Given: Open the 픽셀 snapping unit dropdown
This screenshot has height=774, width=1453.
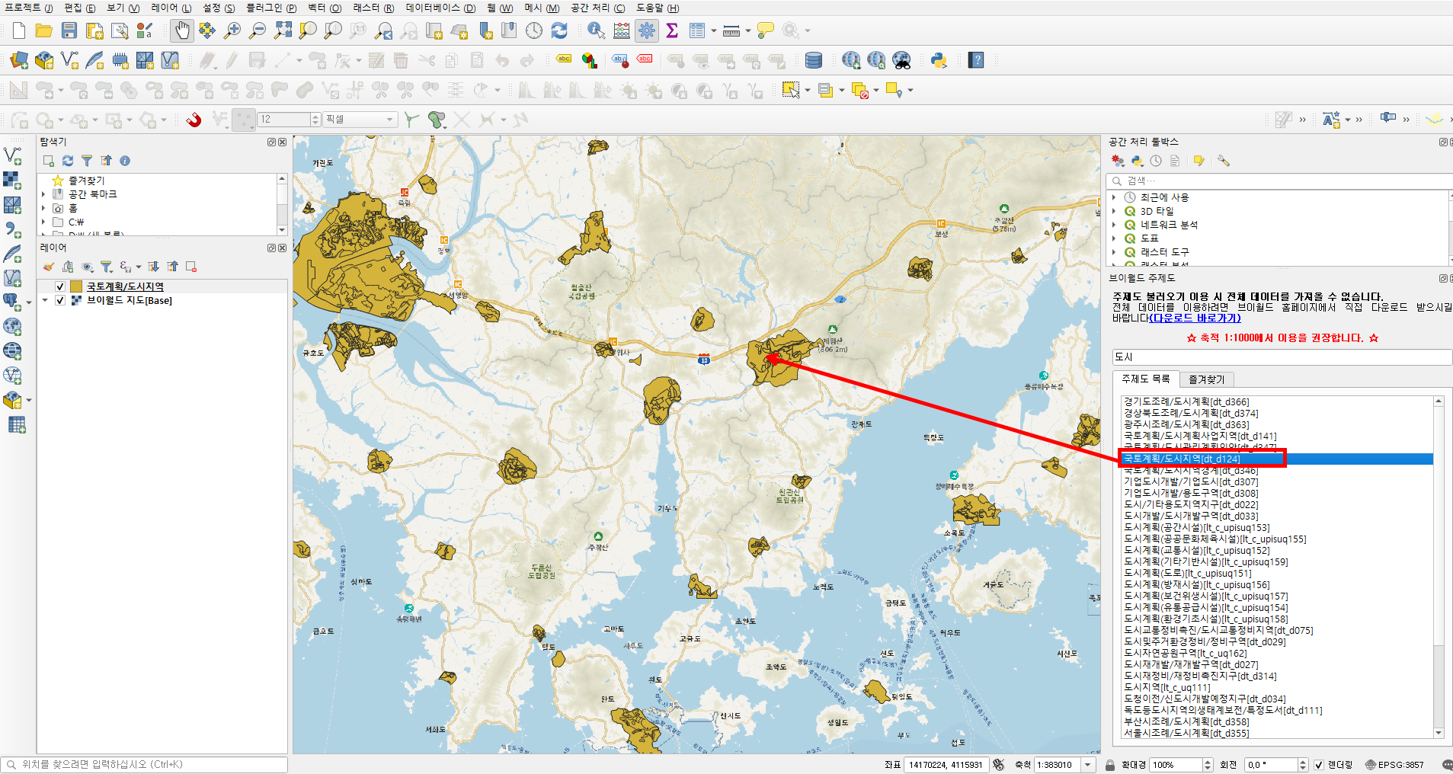Looking at the screenshot, I should pos(360,120).
